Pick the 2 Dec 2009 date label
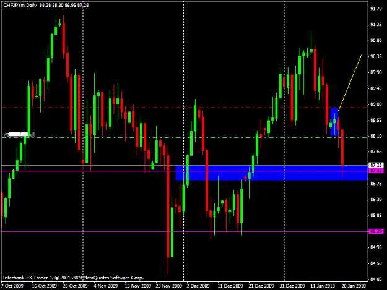This screenshot has height=290, width=387. pos(198,286)
